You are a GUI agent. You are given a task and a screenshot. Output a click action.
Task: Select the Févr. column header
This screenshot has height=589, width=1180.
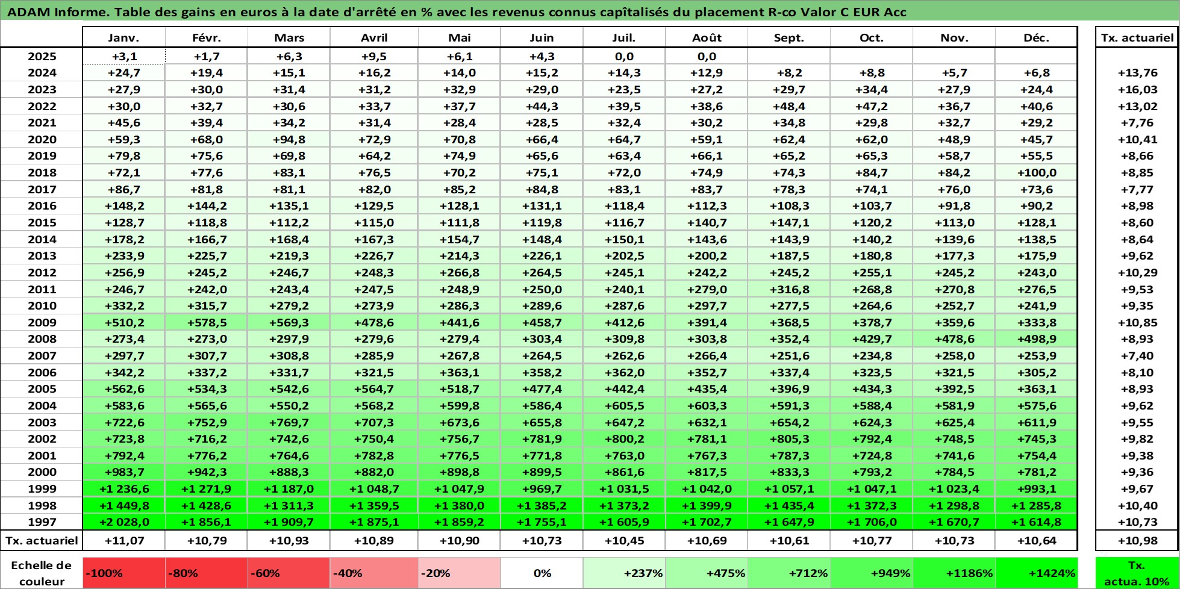click(207, 37)
